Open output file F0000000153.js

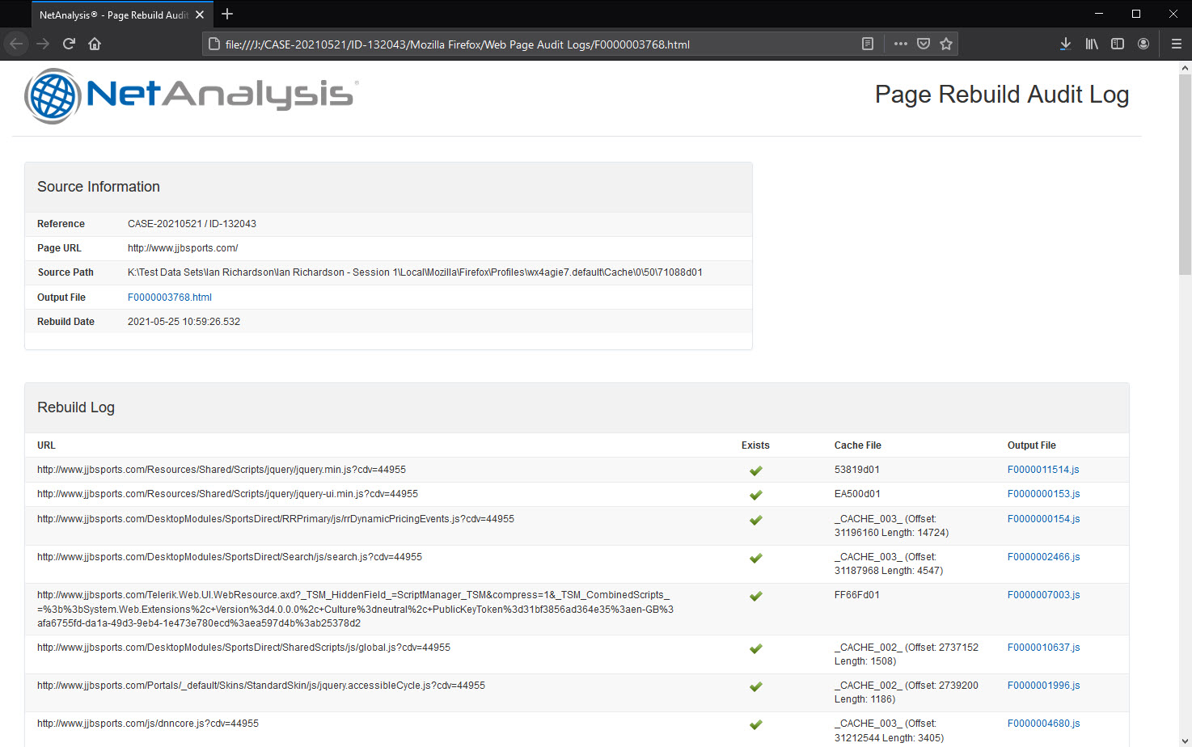coord(1043,494)
